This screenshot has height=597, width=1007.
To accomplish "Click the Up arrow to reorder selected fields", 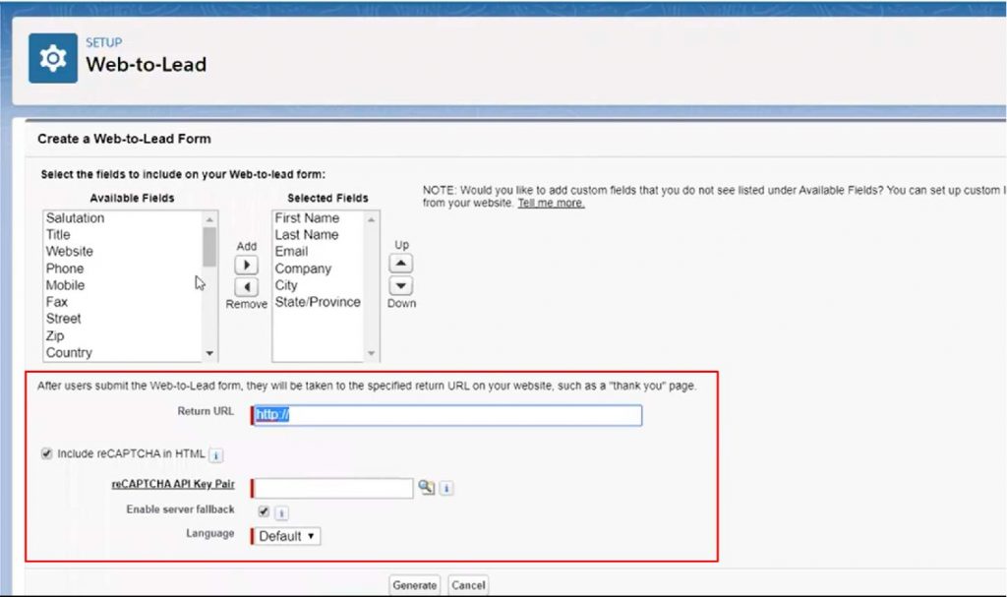I will [400, 263].
